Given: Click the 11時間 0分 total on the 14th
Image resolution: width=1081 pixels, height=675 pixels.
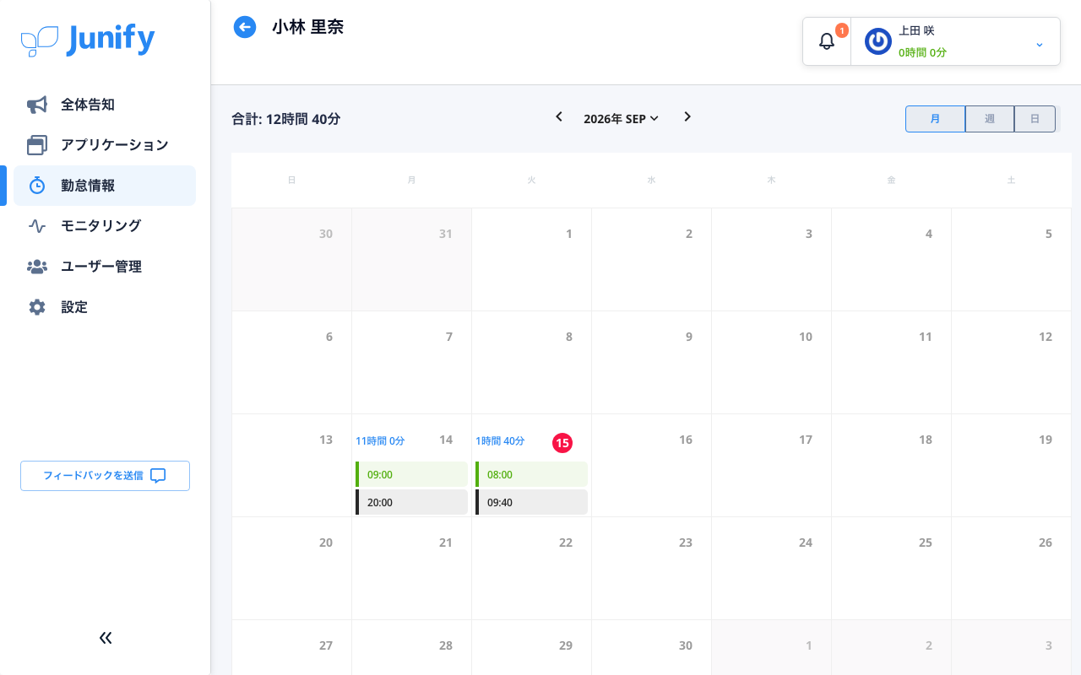Looking at the screenshot, I should 380,440.
